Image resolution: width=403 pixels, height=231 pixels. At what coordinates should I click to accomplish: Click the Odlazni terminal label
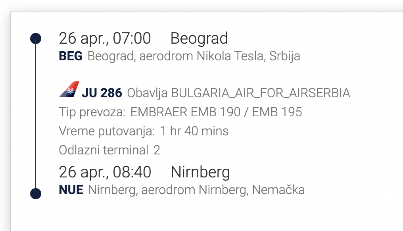pos(103,150)
